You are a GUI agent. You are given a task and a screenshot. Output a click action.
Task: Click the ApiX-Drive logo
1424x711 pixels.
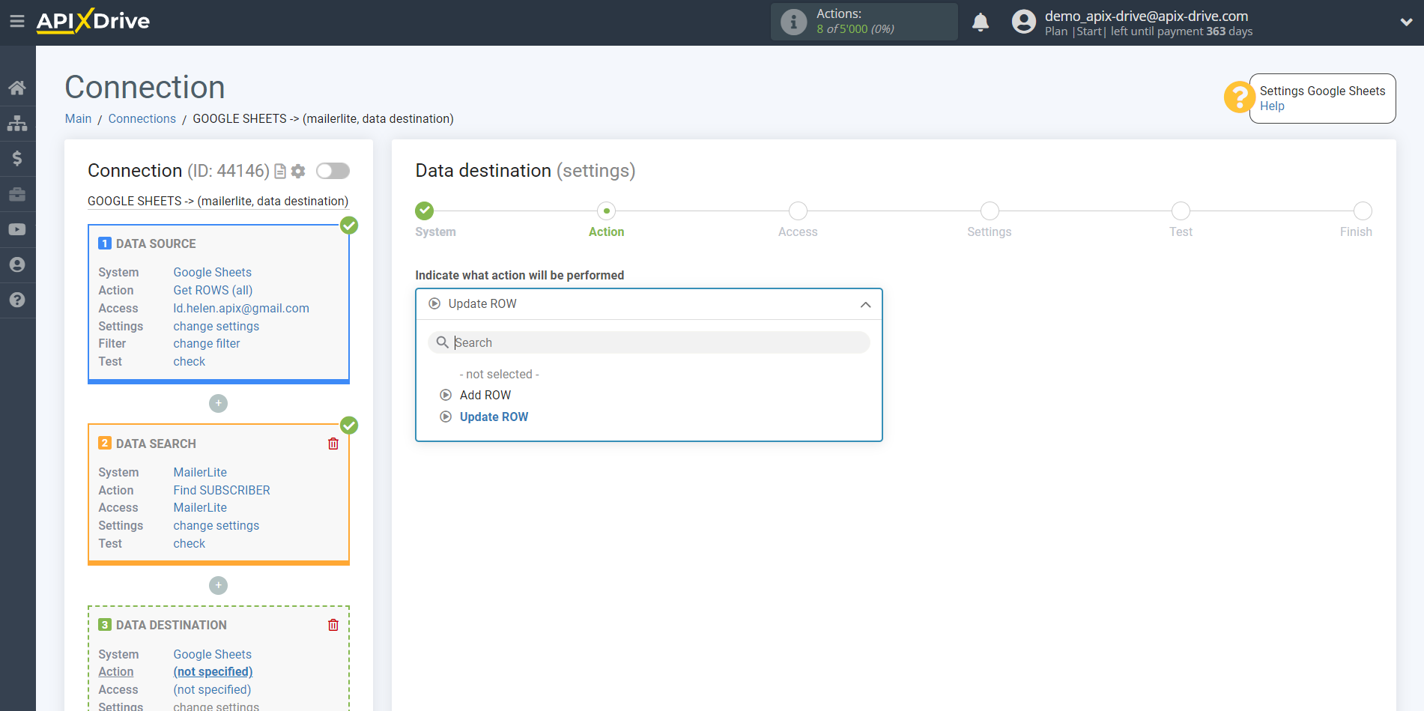(93, 21)
